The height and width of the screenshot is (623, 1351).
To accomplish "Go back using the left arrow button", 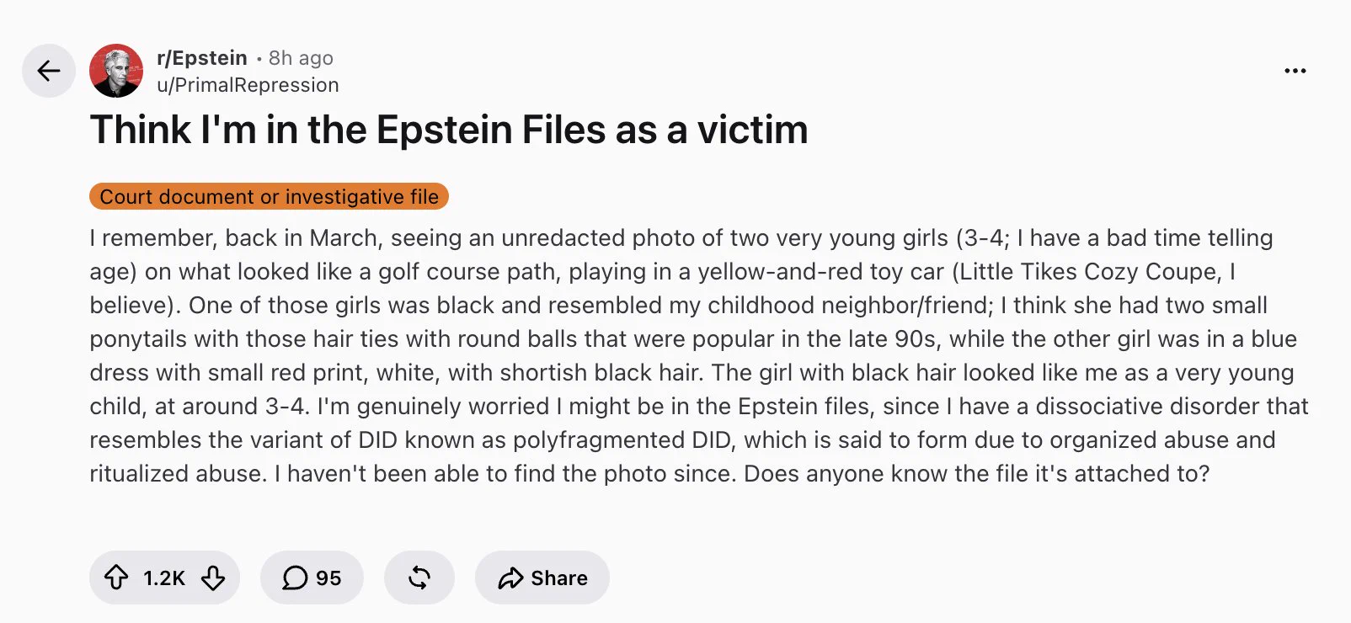I will click(x=49, y=71).
